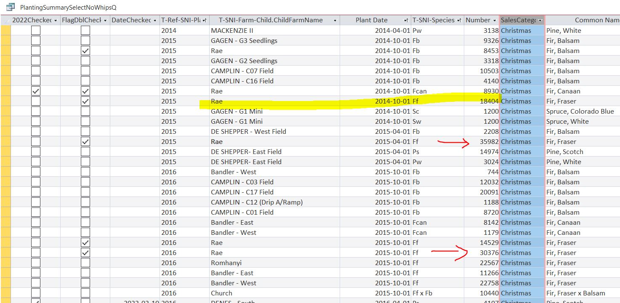This screenshot has width=620, height=303.
Task: Select the Common Name column header
Action: [x=583, y=20]
